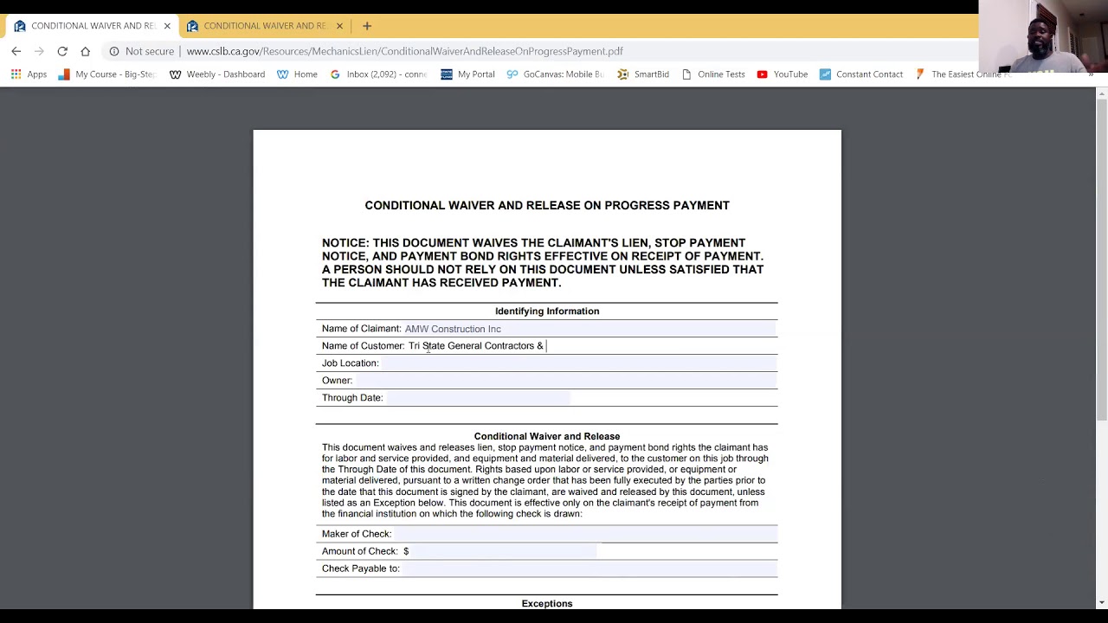Click the Name of Customer field
The width and height of the screenshot is (1108, 623).
[x=591, y=346]
